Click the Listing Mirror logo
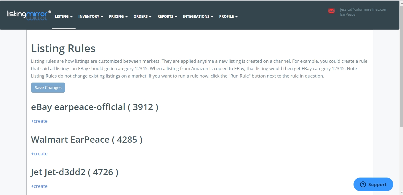The width and height of the screenshot is (403, 195). coord(29,15)
